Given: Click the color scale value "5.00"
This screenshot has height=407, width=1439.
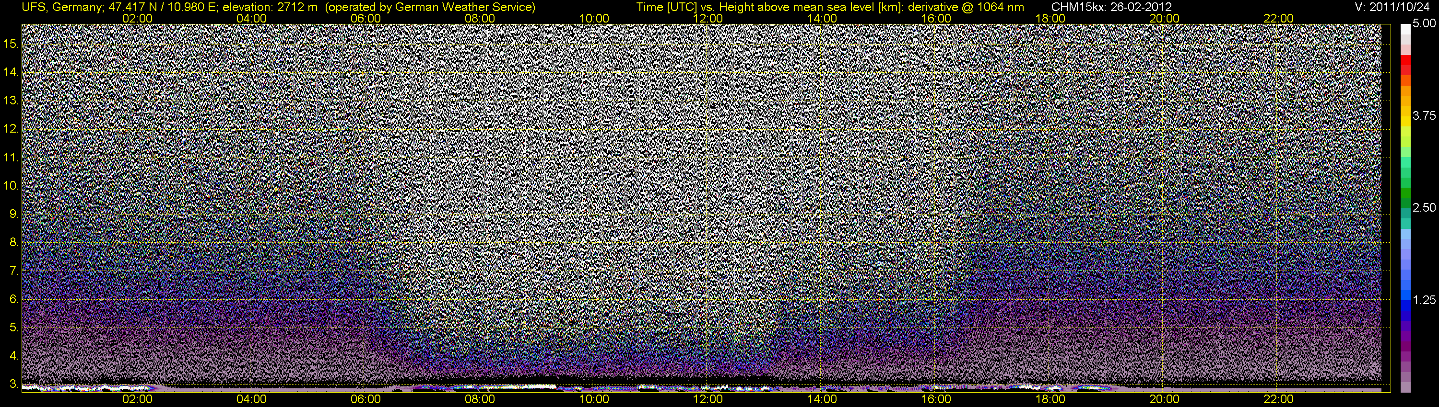Looking at the screenshot, I should click(1424, 24).
